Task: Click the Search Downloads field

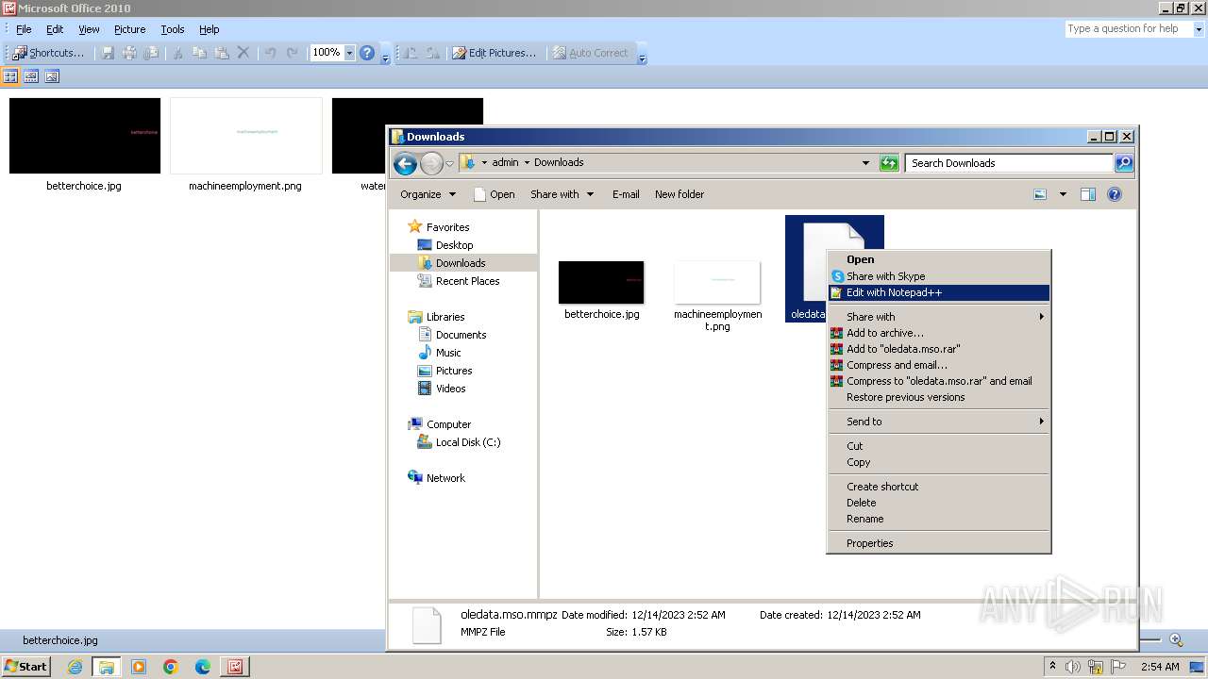Action: click(x=1008, y=163)
